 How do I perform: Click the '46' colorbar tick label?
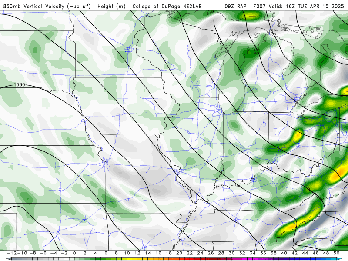(x=316, y=253)
